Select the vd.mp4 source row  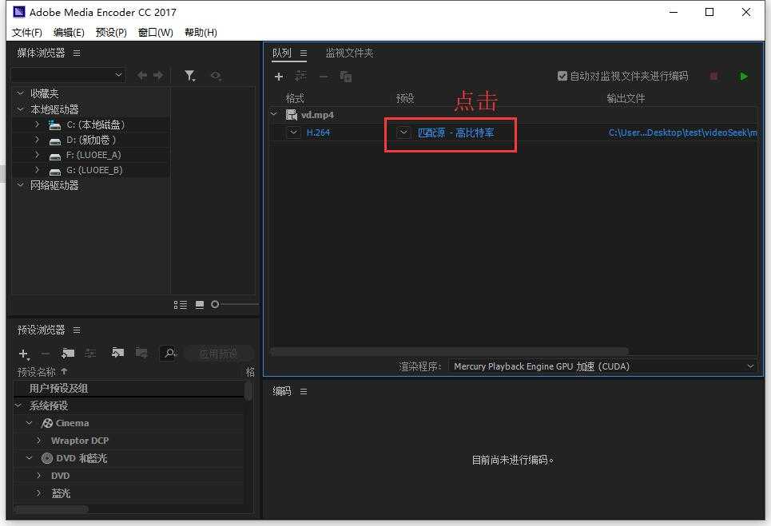pyautogui.click(x=513, y=114)
